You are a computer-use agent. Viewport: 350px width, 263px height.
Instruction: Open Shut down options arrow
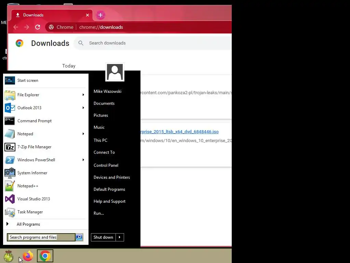pyautogui.click(x=120, y=237)
